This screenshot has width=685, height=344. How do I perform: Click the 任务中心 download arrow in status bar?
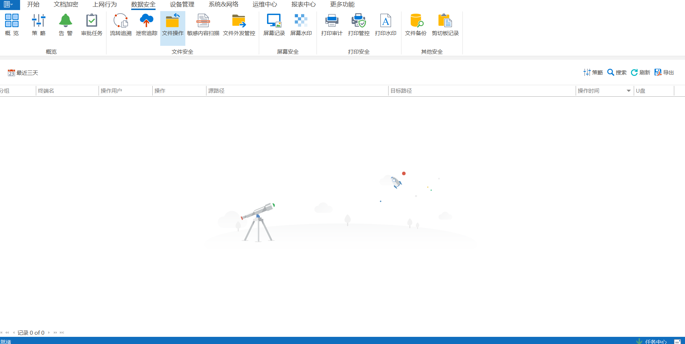pos(639,341)
